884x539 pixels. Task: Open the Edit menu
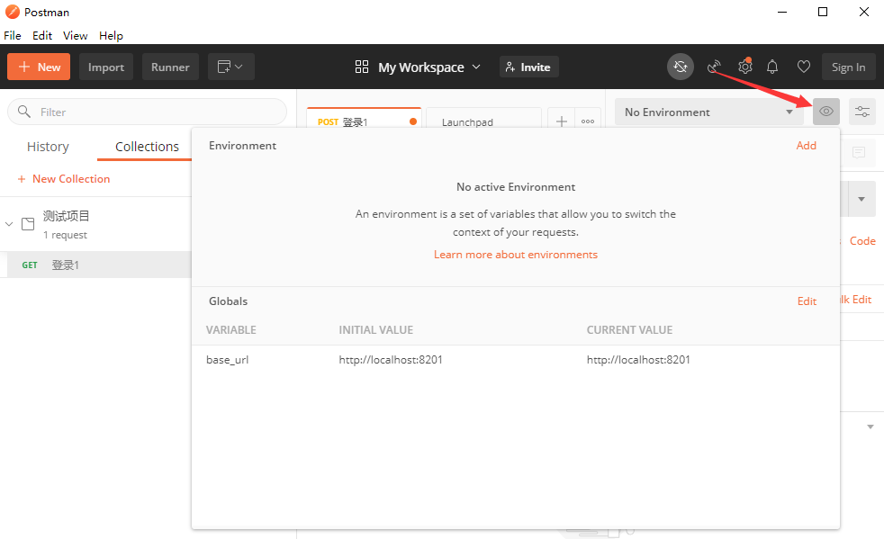(x=42, y=35)
